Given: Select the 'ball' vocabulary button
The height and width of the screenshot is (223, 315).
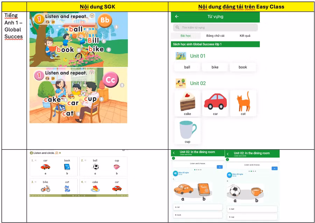Looking at the screenshot, I should [187, 67].
